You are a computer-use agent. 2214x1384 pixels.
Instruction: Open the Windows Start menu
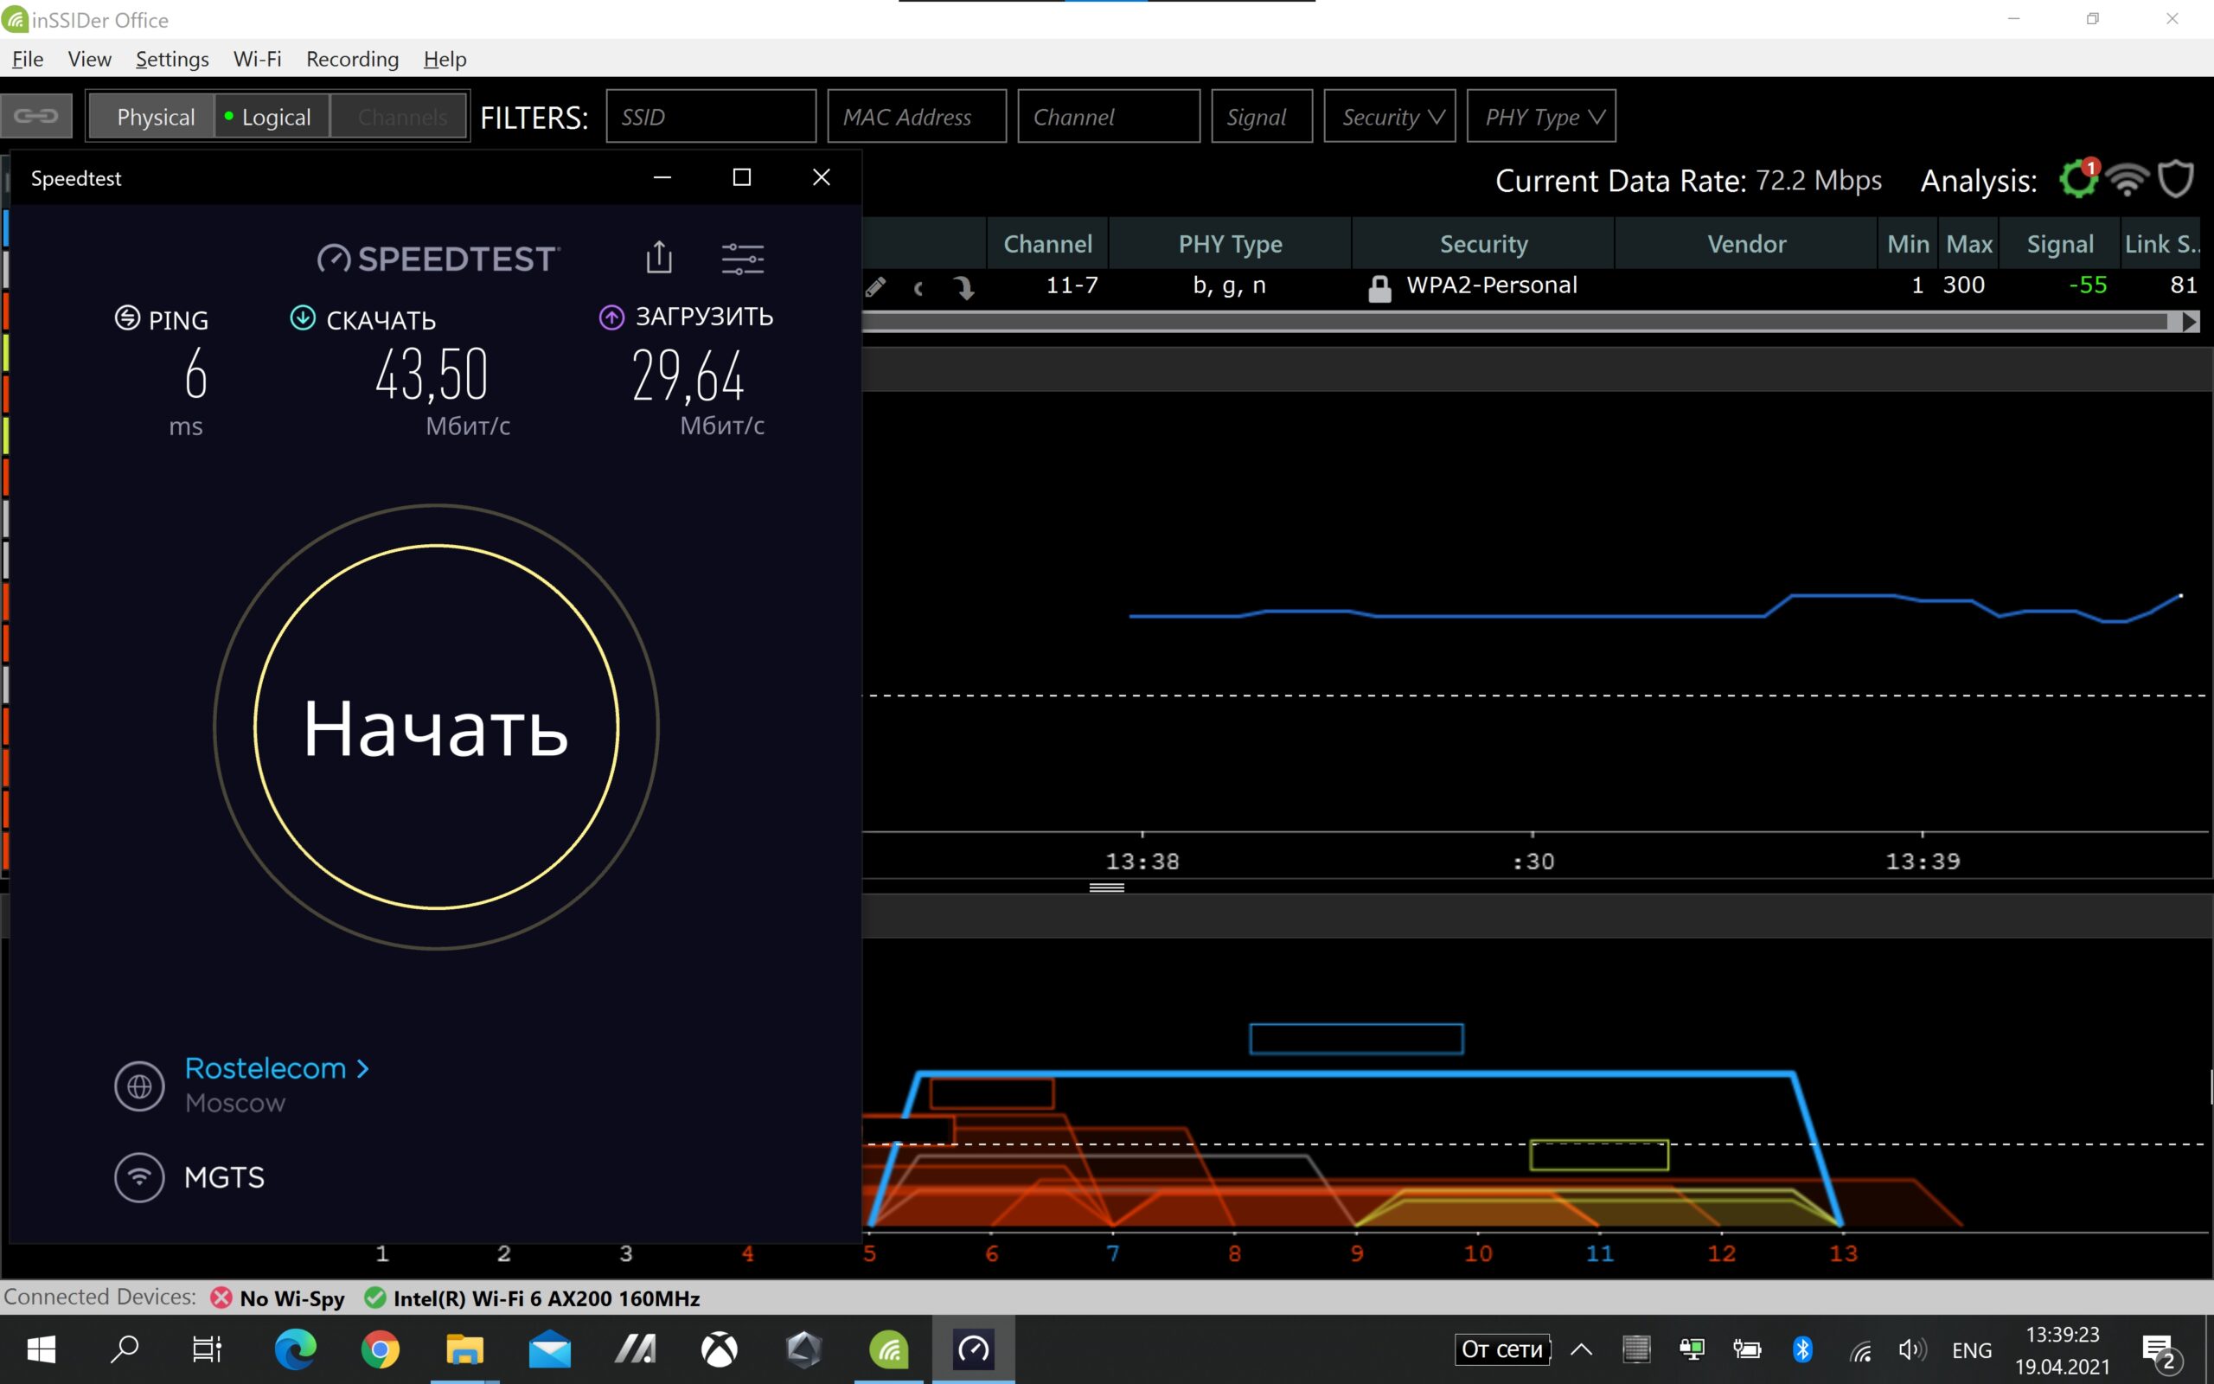point(42,1349)
